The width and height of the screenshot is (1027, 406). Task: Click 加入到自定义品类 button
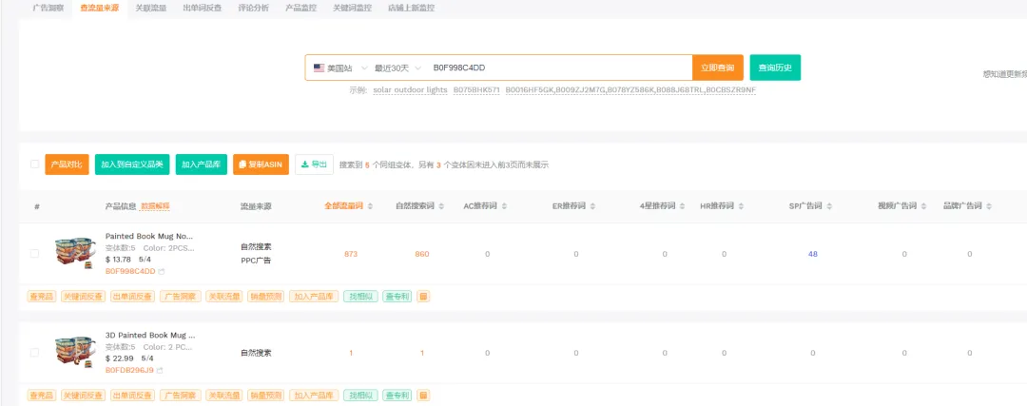(x=133, y=164)
